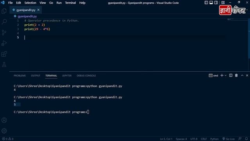Select the TERMINAL panel tab
Viewport: 250px width, 141px height.
click(x=51, y=76)
